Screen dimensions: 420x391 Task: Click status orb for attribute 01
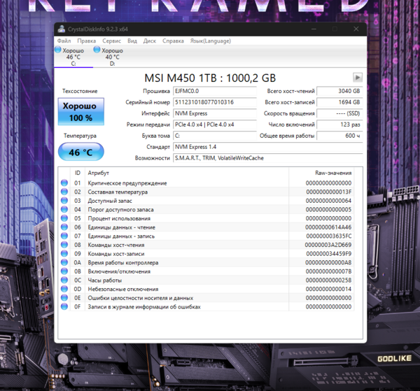(x=64, y=183)
